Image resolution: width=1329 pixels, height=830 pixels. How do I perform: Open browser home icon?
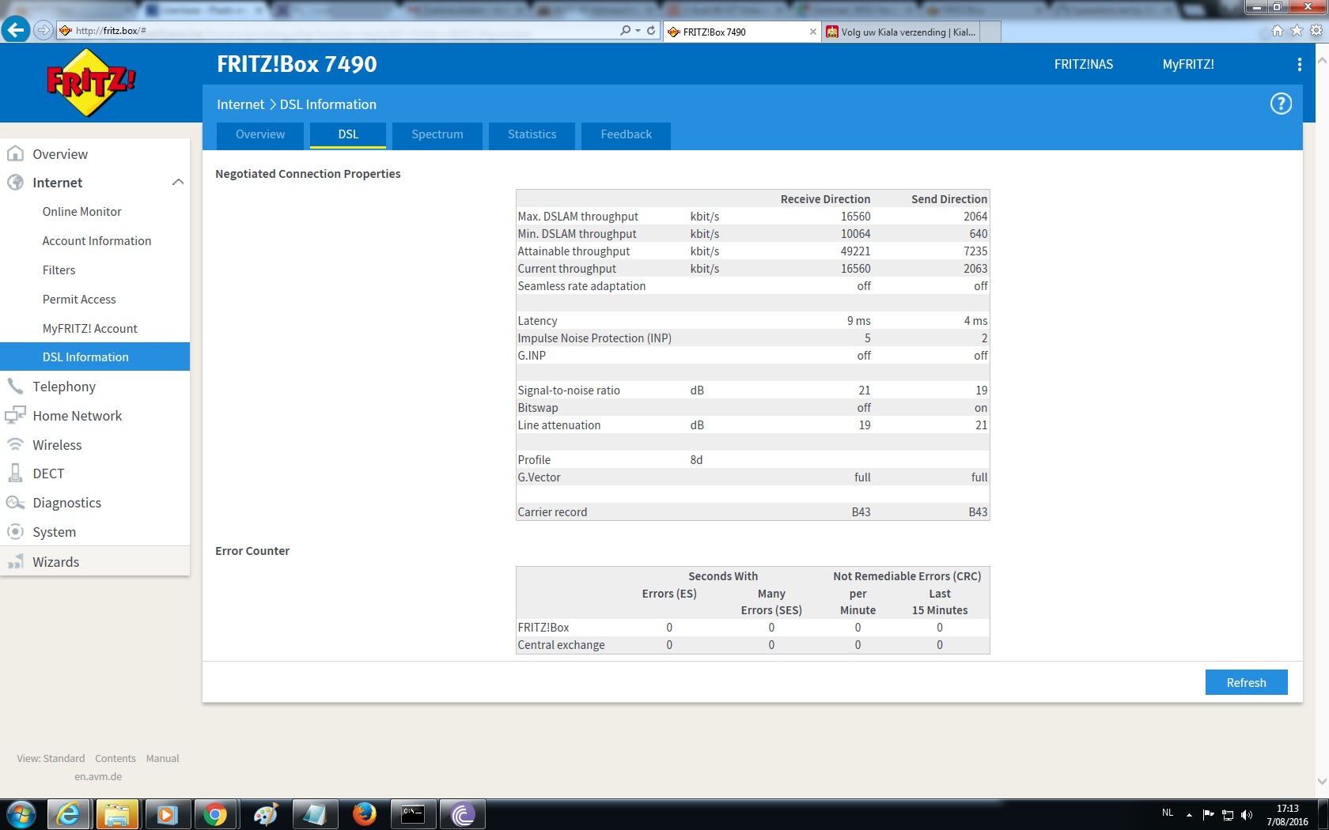(1277, 31)
